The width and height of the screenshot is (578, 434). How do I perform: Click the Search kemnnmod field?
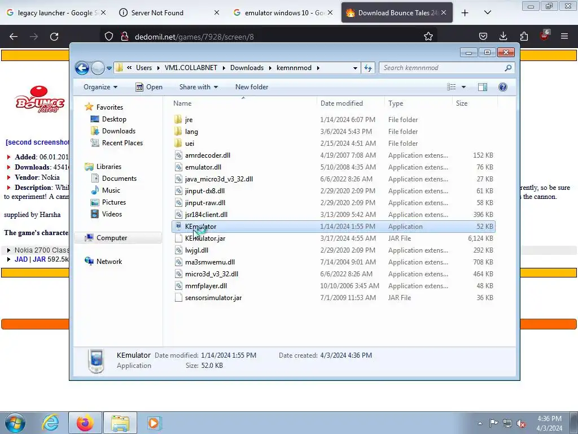pos(446,68)
